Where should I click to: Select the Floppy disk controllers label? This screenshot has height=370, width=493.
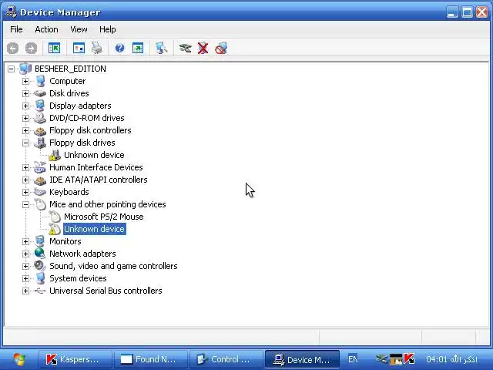point(90,130)
